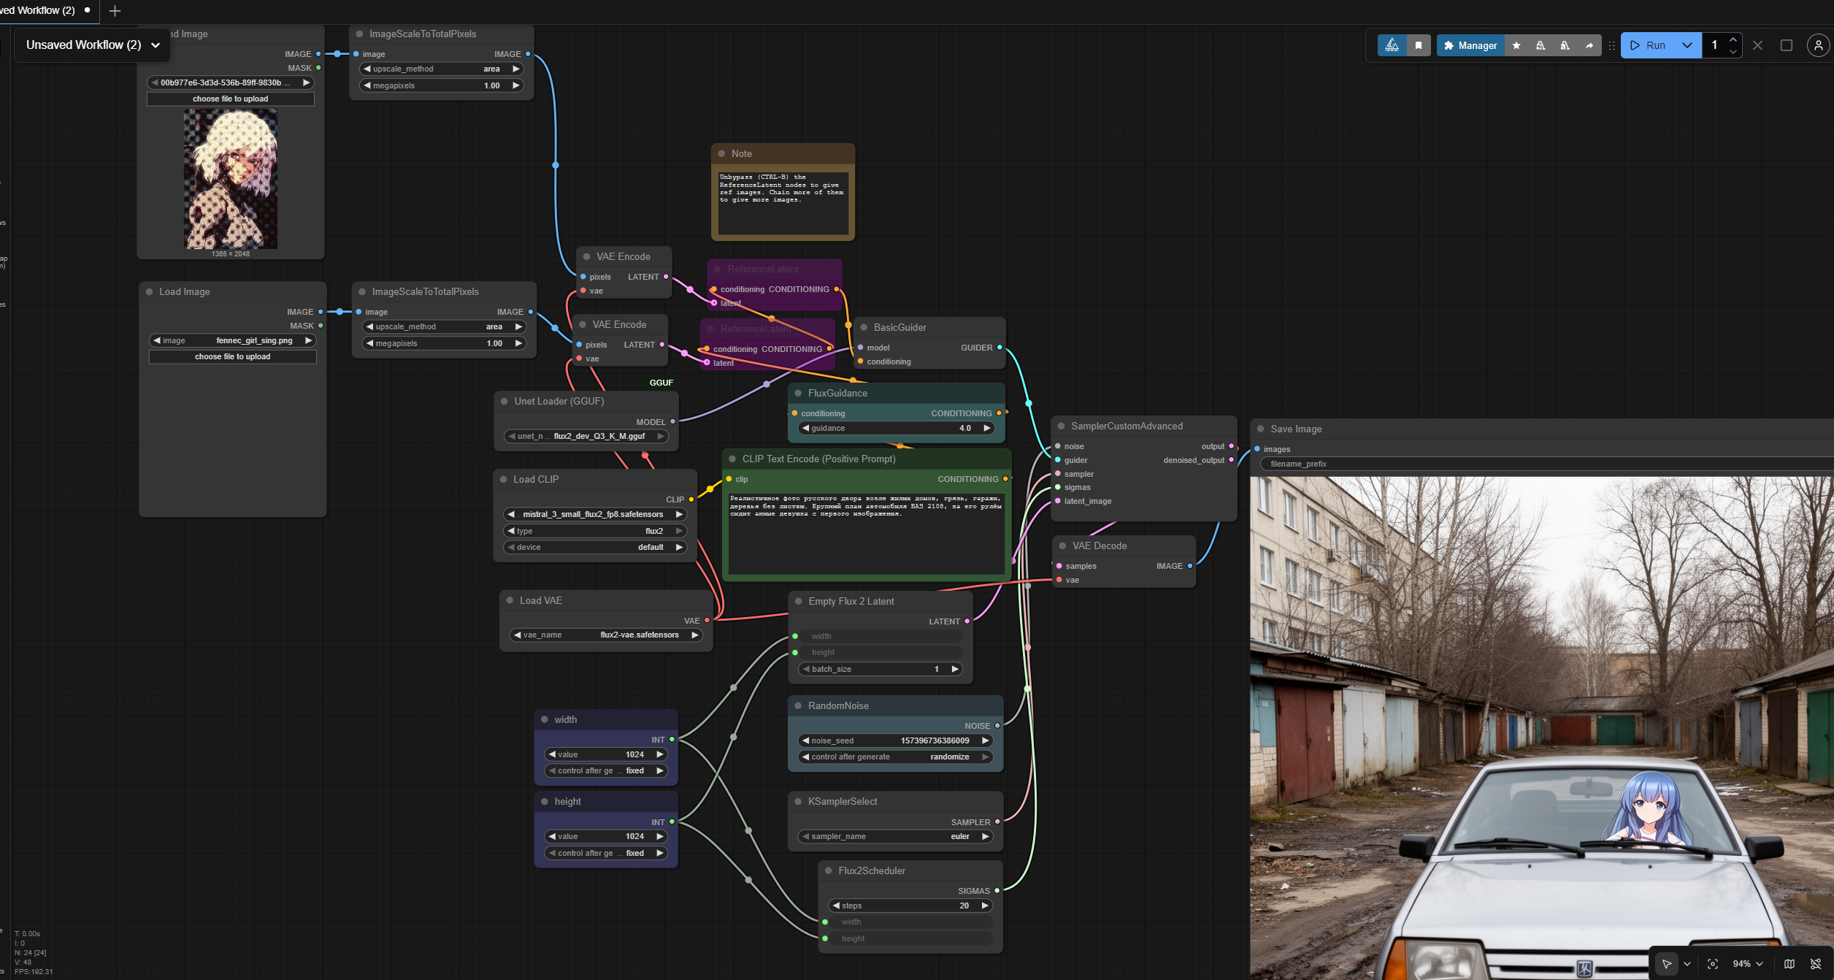This screenshot has height=980, width=1834.
Task: Increase guidance value on FluxGuidance node
Action: click(x=986, y=428)
